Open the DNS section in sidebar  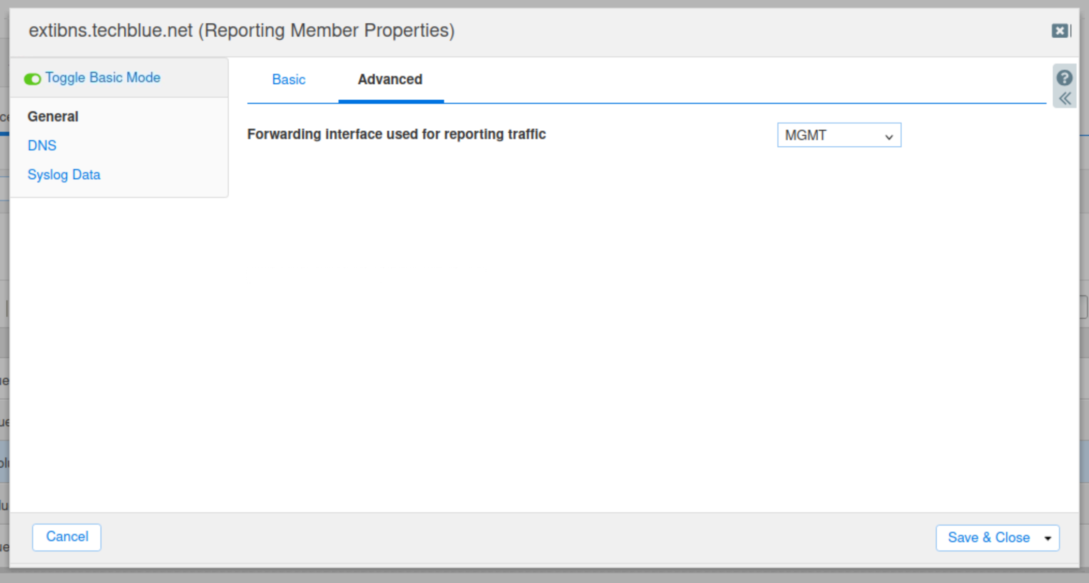click(x=42, y=146)
